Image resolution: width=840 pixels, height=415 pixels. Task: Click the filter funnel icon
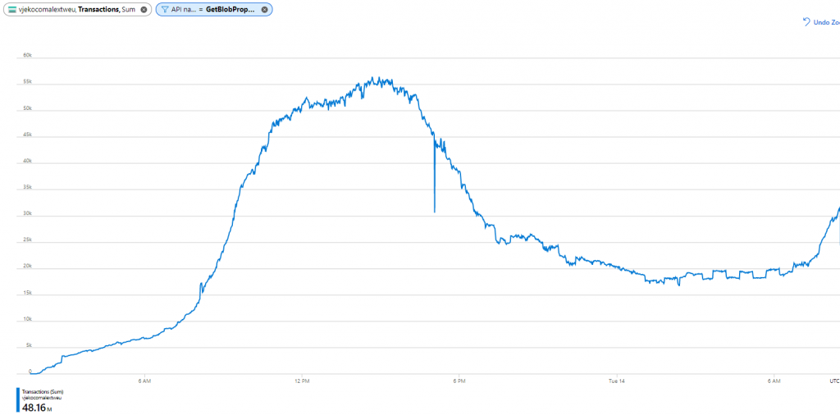coord(164,10)
